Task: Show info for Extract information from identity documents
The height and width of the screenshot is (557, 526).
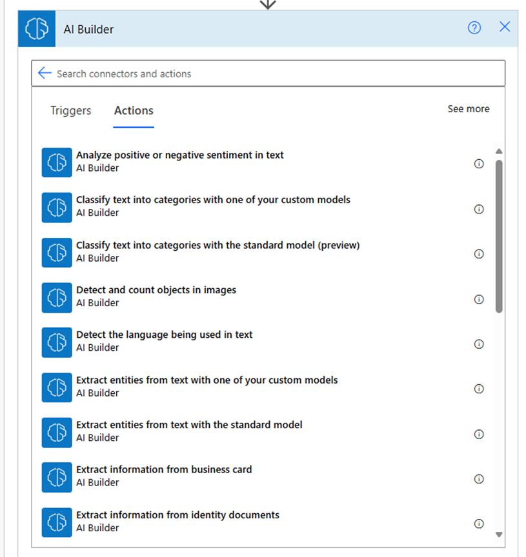Action: [479, 524]
